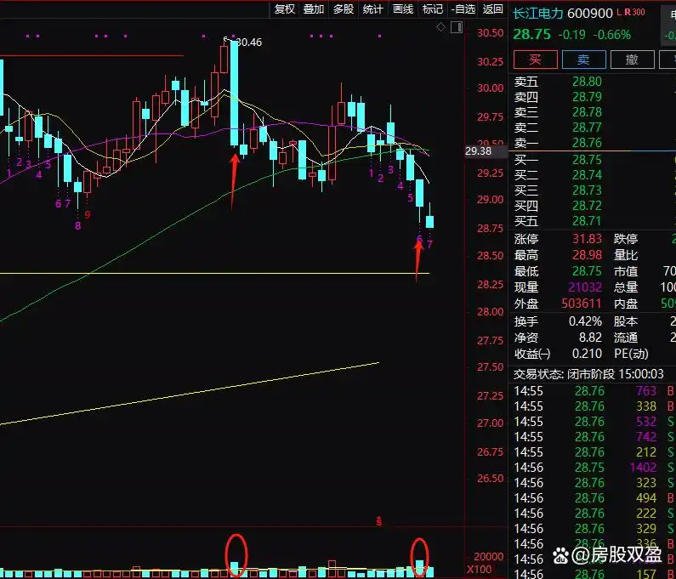
Task: Open the 标记 mark tool
Action: coord(432,9)
